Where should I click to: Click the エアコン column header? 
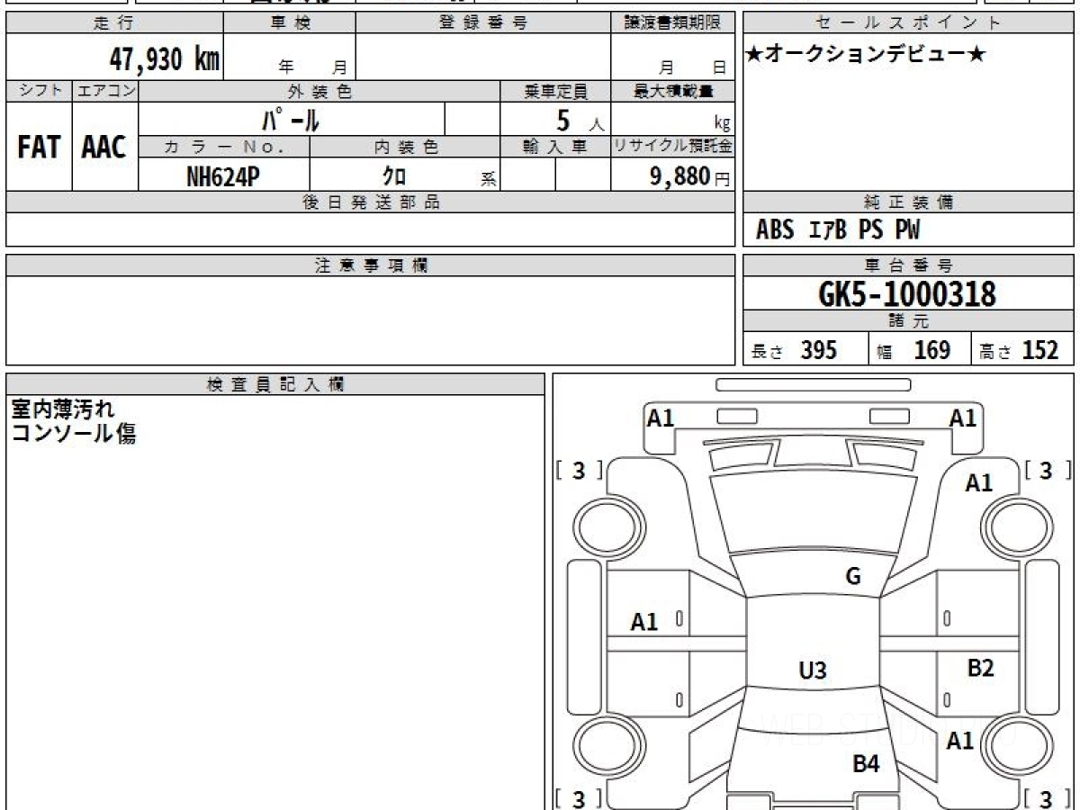(105, 91)
